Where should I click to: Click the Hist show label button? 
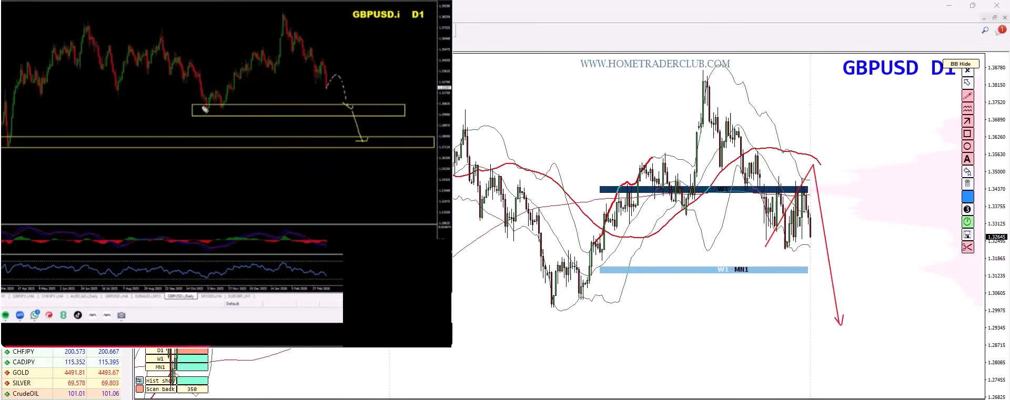160,381
